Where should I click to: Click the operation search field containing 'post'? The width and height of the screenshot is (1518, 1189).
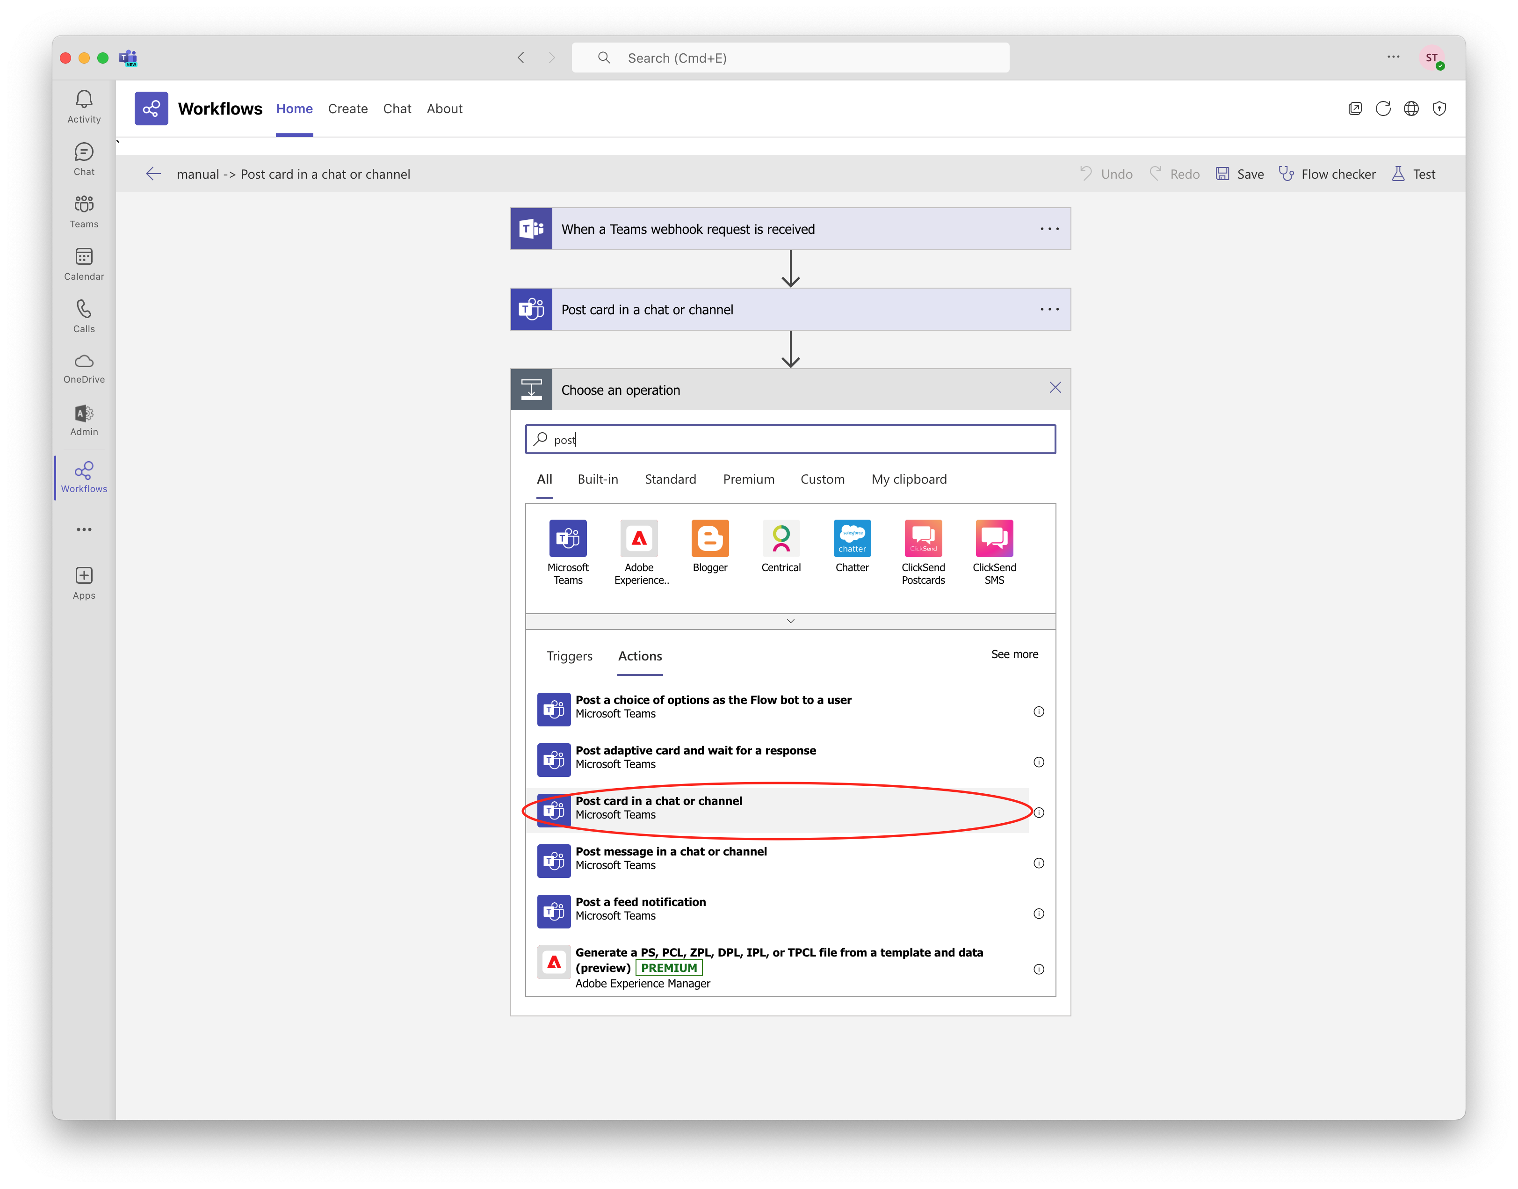point(790,439)
